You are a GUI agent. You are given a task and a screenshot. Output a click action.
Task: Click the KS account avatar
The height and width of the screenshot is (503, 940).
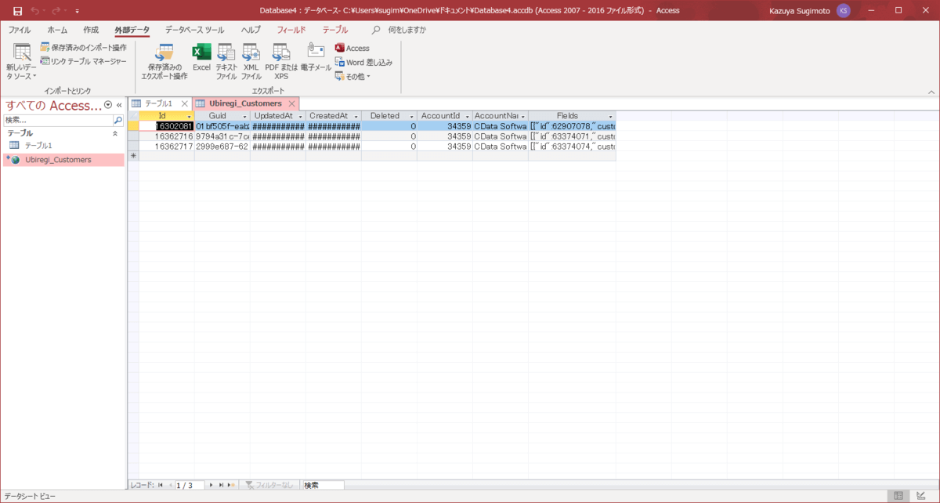pyautogui.click(x=843, y=11)
